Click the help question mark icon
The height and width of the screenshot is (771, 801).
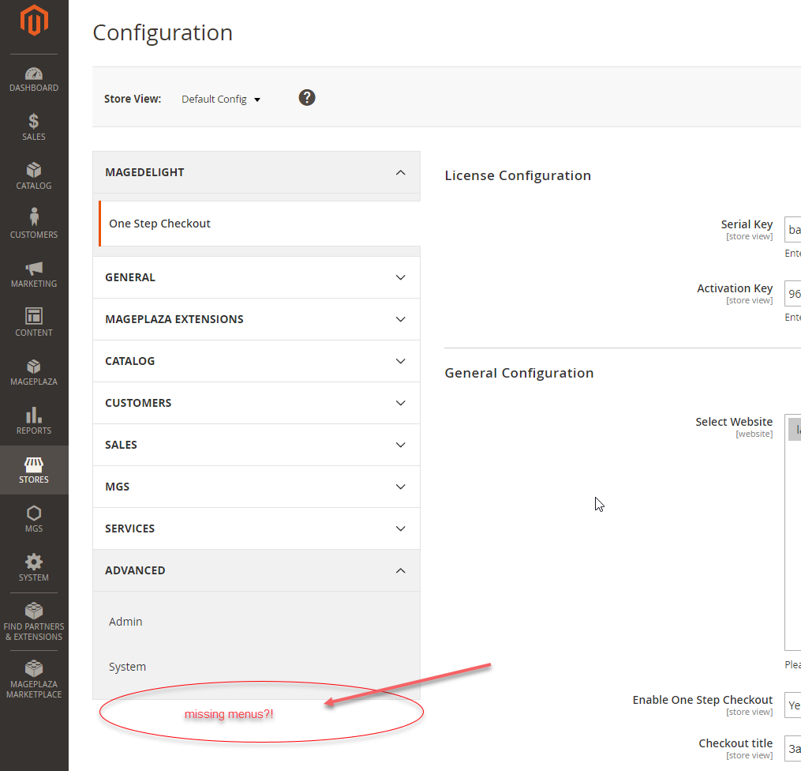(x=306, y=97)
